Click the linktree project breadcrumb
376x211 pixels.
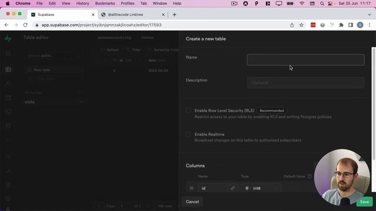coord(147,38)
